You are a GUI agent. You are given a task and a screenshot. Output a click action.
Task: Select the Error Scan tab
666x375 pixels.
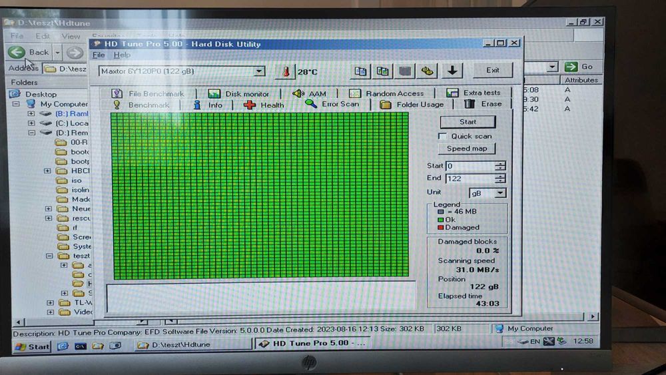pyautogui.click(x=332, y=104)
